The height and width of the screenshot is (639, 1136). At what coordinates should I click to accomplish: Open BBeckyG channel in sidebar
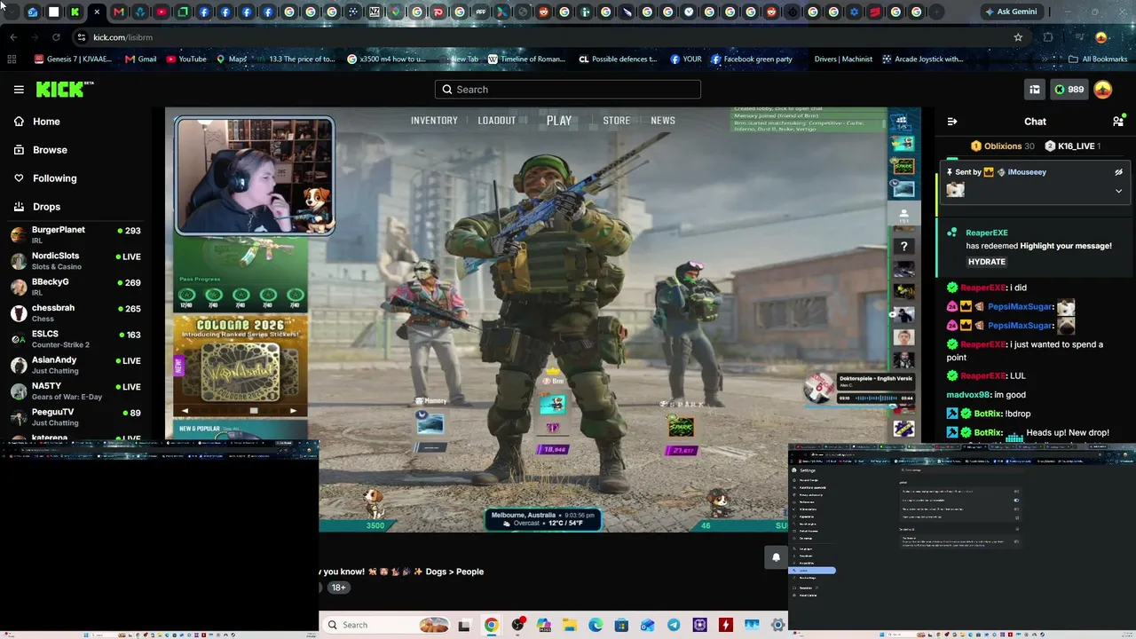pyautogui.click(x=75, y=287)
